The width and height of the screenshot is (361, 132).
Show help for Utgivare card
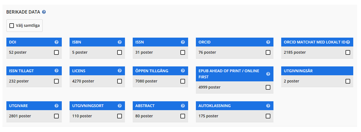tap(57, 106)
